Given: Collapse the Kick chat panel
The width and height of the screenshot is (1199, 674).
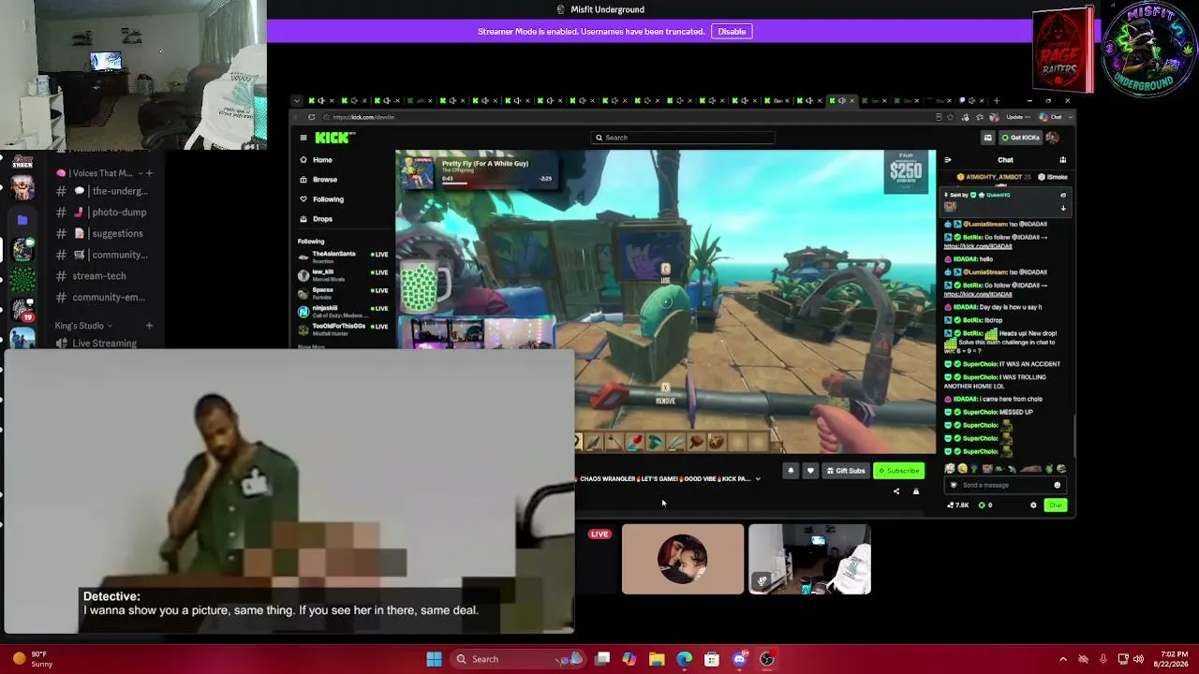Looking at the screenshot, I should click(948, 160).
